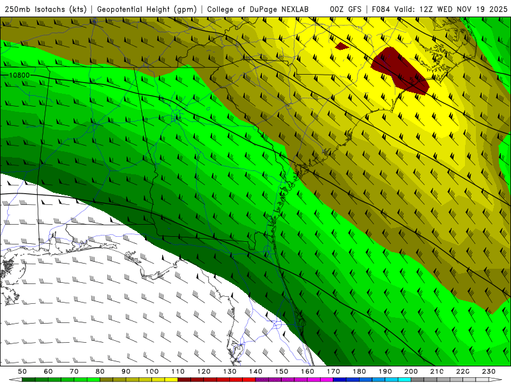Click the '210' legend value
The width and height of the screenshot is (511, 383).
coord(437,372)
